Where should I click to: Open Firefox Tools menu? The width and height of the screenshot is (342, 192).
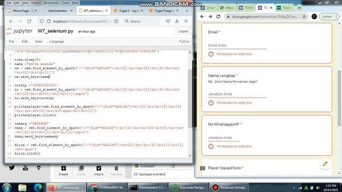pos(65,3)
